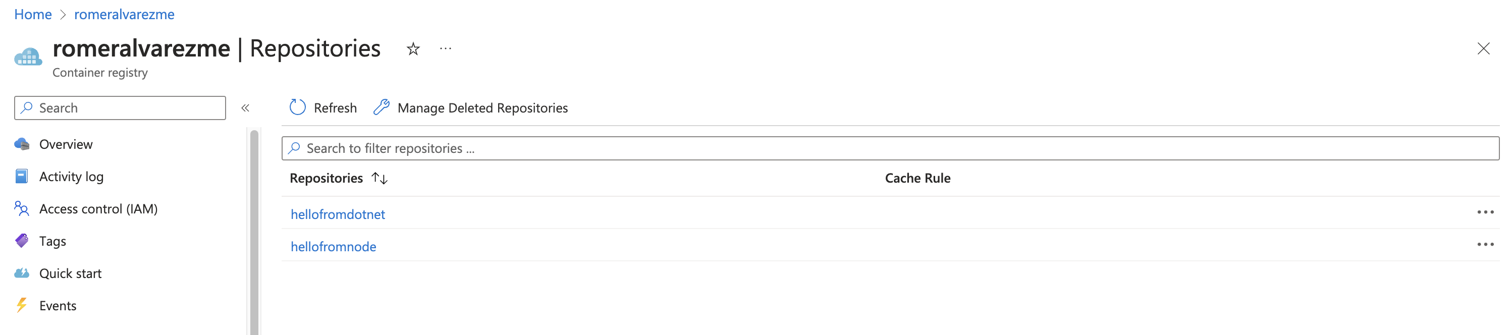Image resolution: width=1512 pixels, height=335 pixels.
Task: Sort the Repositories column with the arrows
Action: point(380,179)
